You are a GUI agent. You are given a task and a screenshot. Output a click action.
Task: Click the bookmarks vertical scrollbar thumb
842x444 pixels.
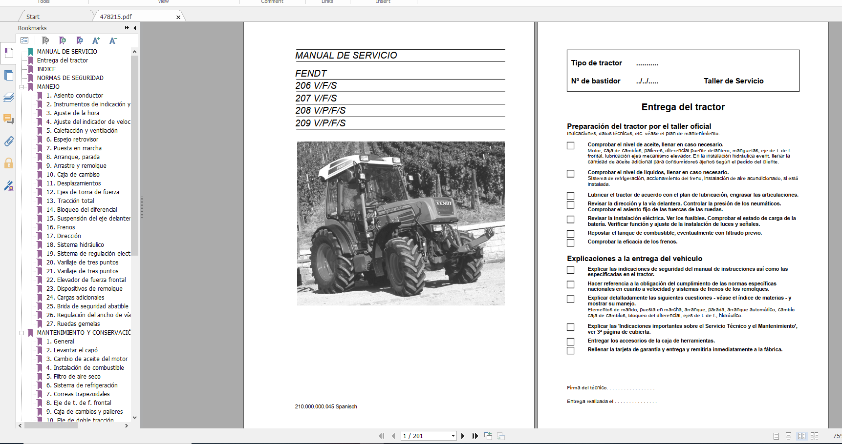(135, 155)
